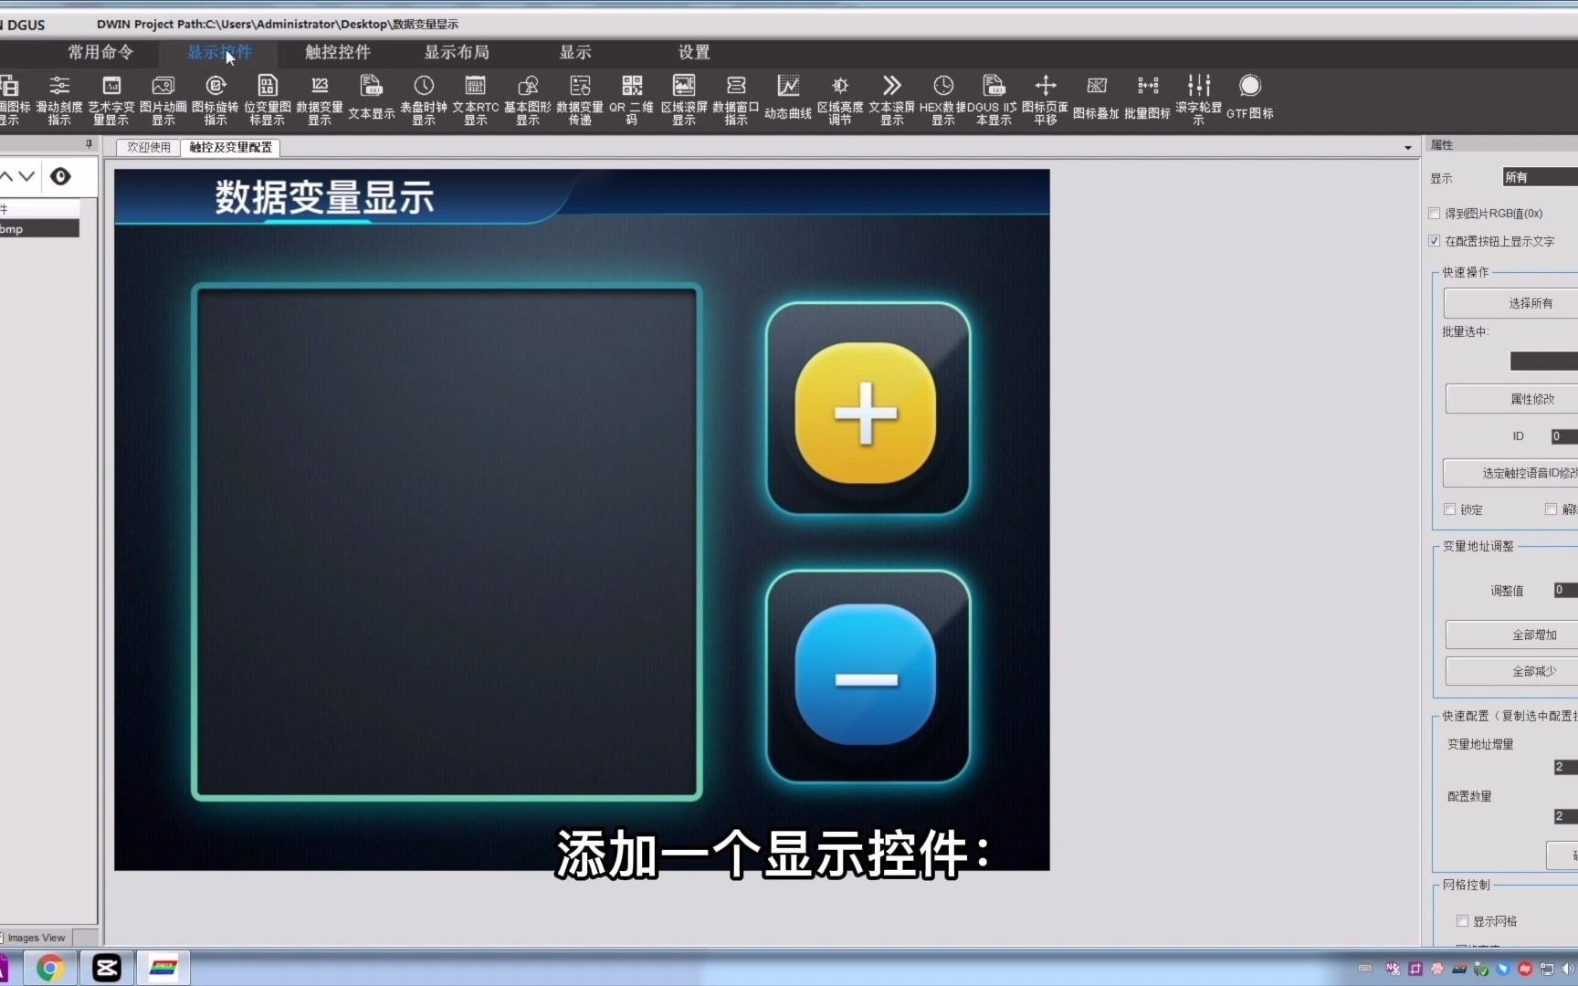Open the QR 二维码 control tool
The width and height of the screenshot is (1578, 986).
point(631,98)
